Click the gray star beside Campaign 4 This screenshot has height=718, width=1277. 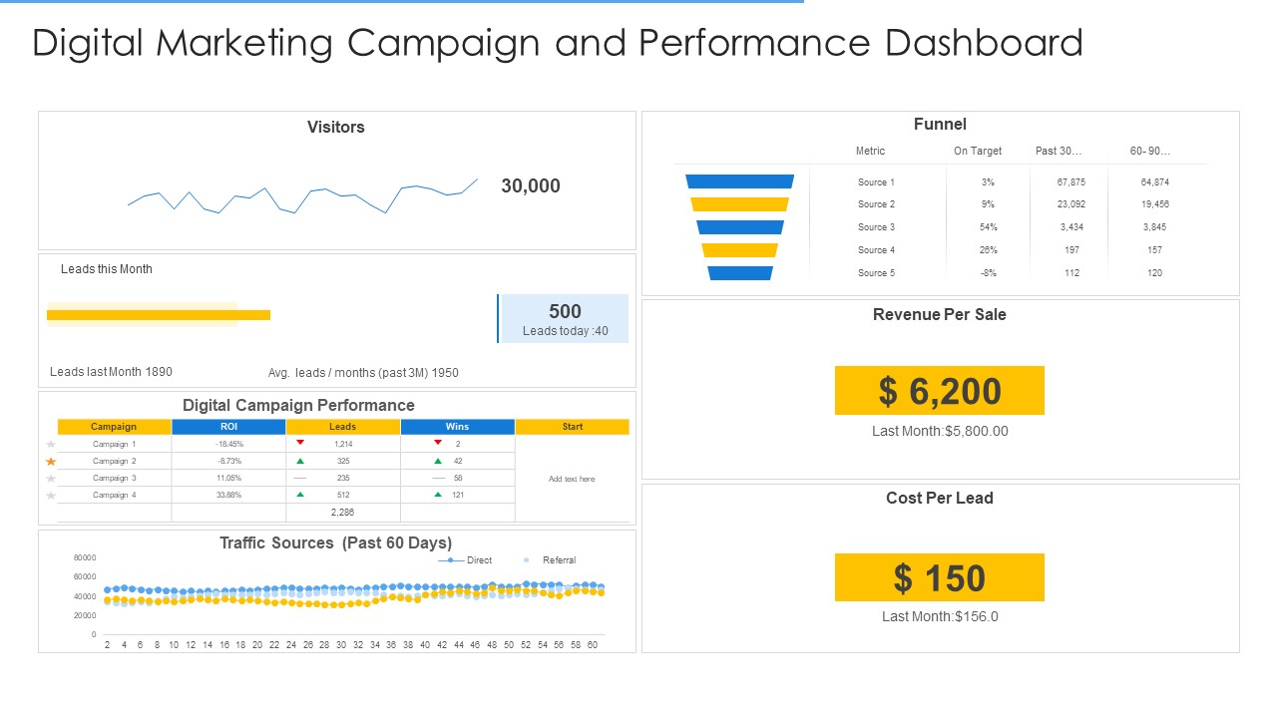point(51,496)
